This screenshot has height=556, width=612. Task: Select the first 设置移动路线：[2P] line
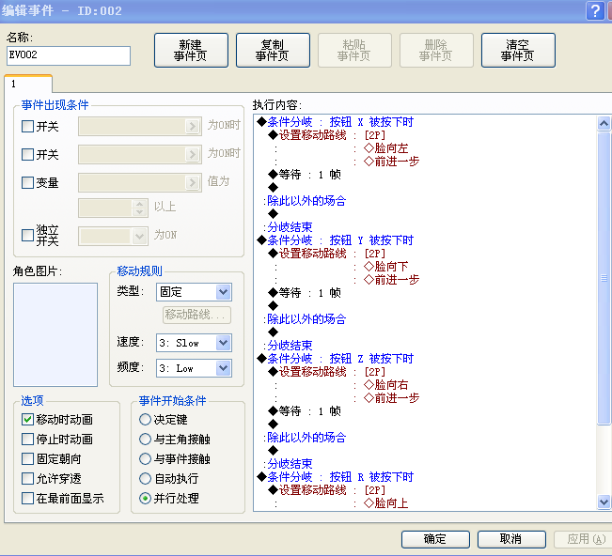tap(327, 135)
